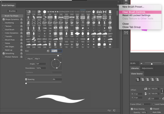Image resolution: width=164 pixels, height=114 pixels.
Task: Unlock the Shape Dynamics lock icon
Action: [22, 19]
